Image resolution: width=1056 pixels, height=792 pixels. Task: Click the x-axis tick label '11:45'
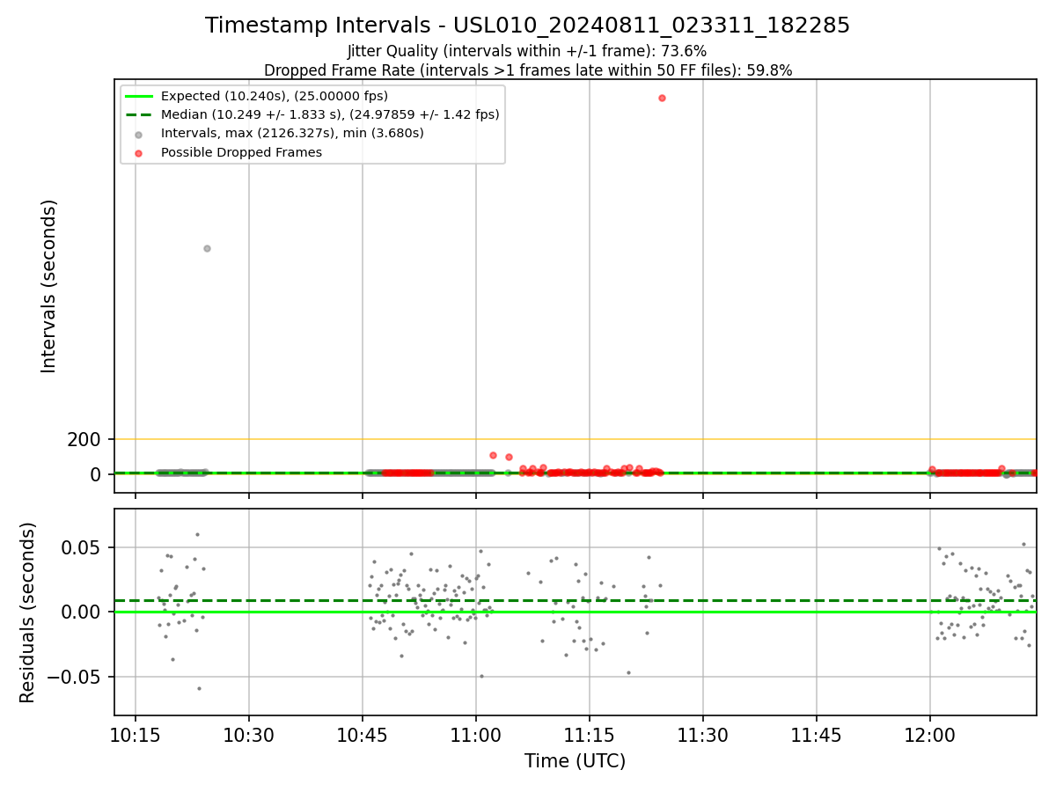click(x=817, y=734)
